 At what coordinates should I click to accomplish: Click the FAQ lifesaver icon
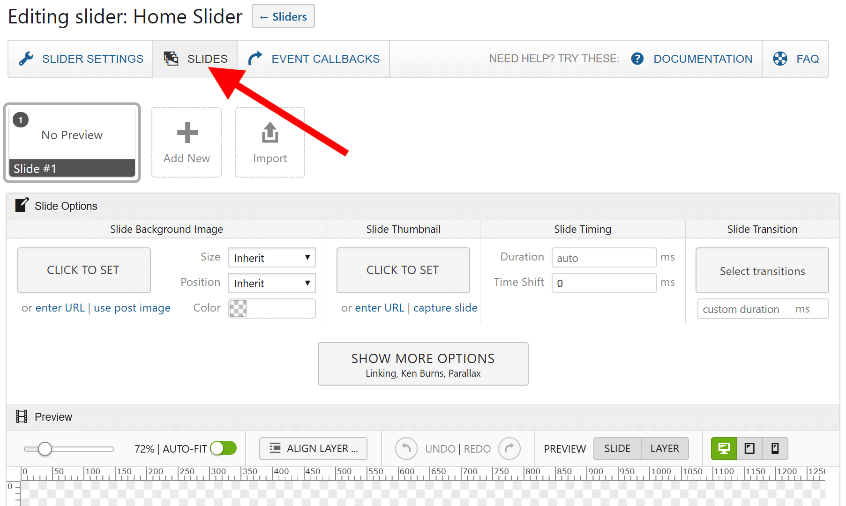coord(780,59)
